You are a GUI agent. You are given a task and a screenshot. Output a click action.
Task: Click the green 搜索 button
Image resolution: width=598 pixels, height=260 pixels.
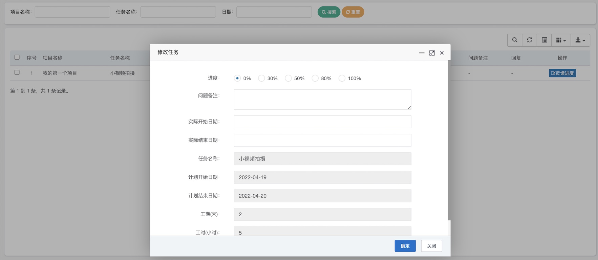[329, 12]
